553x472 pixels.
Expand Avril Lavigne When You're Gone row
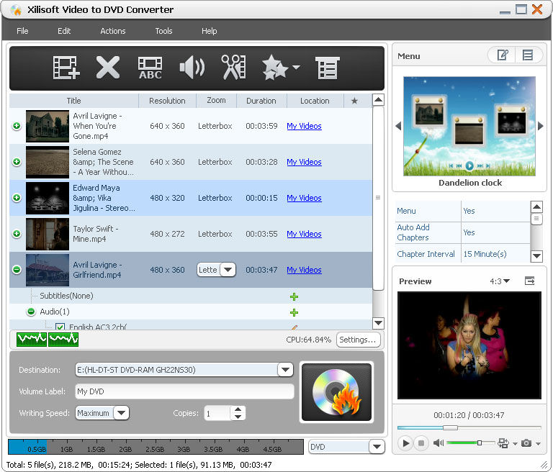tap(17, 126)
